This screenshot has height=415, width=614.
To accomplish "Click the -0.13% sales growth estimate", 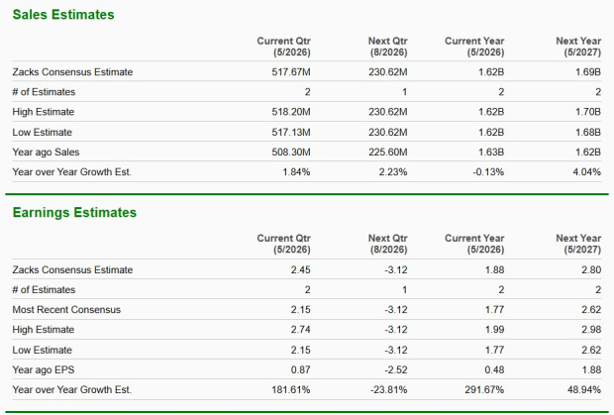I will tap(489, 171).
